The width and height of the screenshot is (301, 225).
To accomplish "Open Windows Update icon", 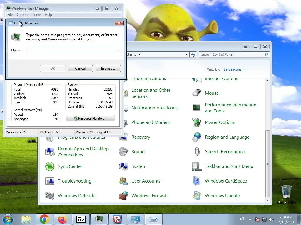I will pyautogui.click(x=197, y=195).
